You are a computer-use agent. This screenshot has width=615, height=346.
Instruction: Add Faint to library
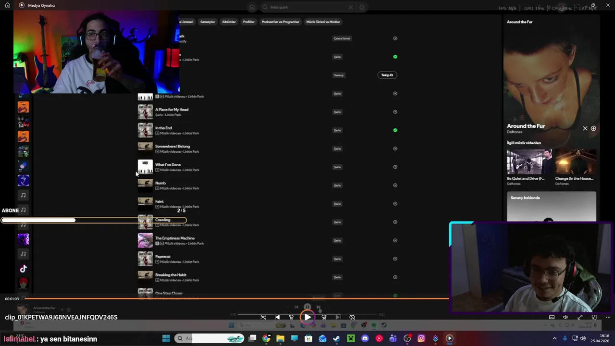(x=395, y=204)
